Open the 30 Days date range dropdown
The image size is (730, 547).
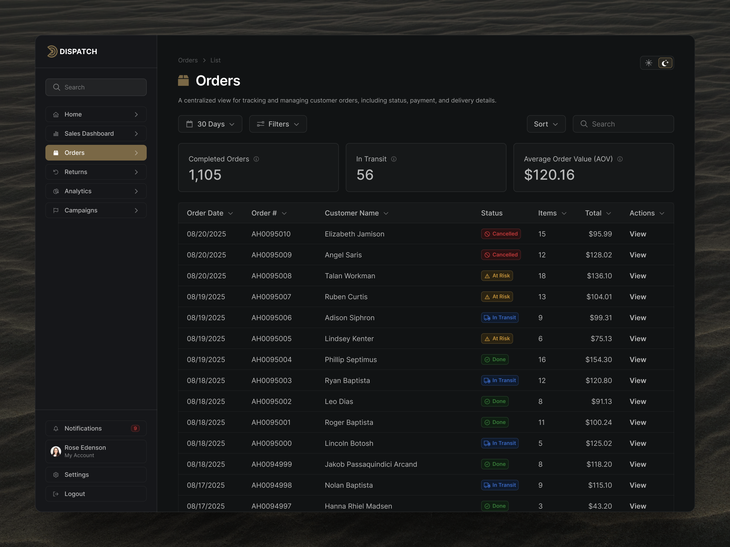210,124
